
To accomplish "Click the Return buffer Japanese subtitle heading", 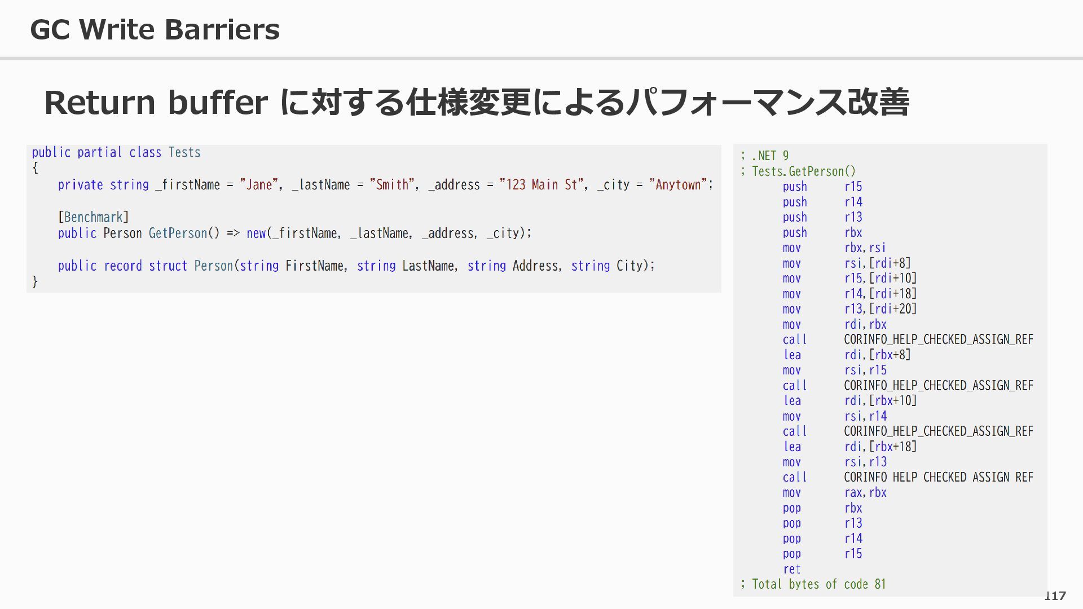I will tap(476, 102).
